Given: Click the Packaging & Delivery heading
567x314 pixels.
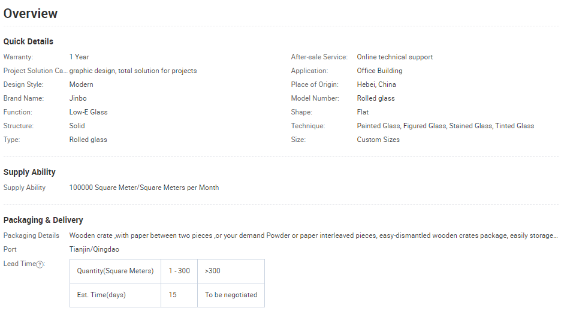Looking at the screenshot, I should click(x=43, y=220).
